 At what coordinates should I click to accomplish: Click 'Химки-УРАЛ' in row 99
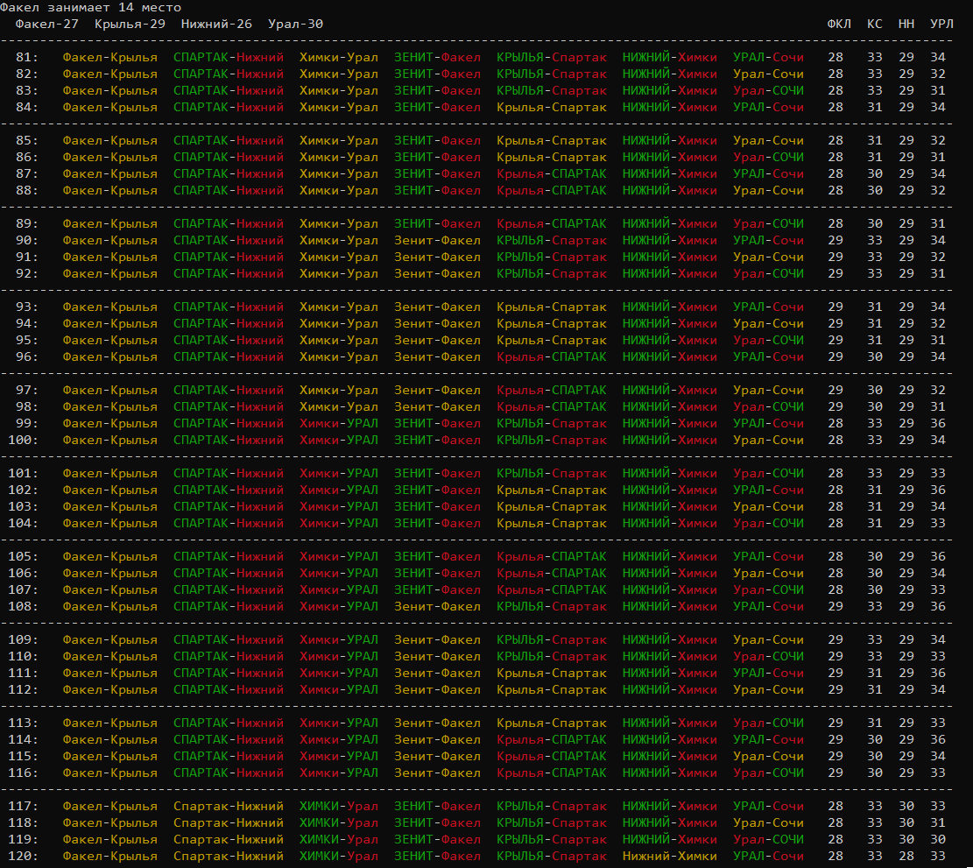coord(339,425)
